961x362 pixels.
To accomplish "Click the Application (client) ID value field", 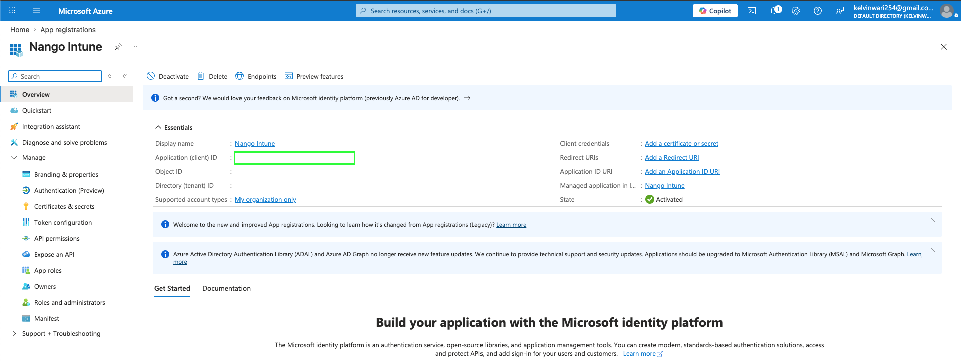I will pyautogui.click(x=295, y=158).
